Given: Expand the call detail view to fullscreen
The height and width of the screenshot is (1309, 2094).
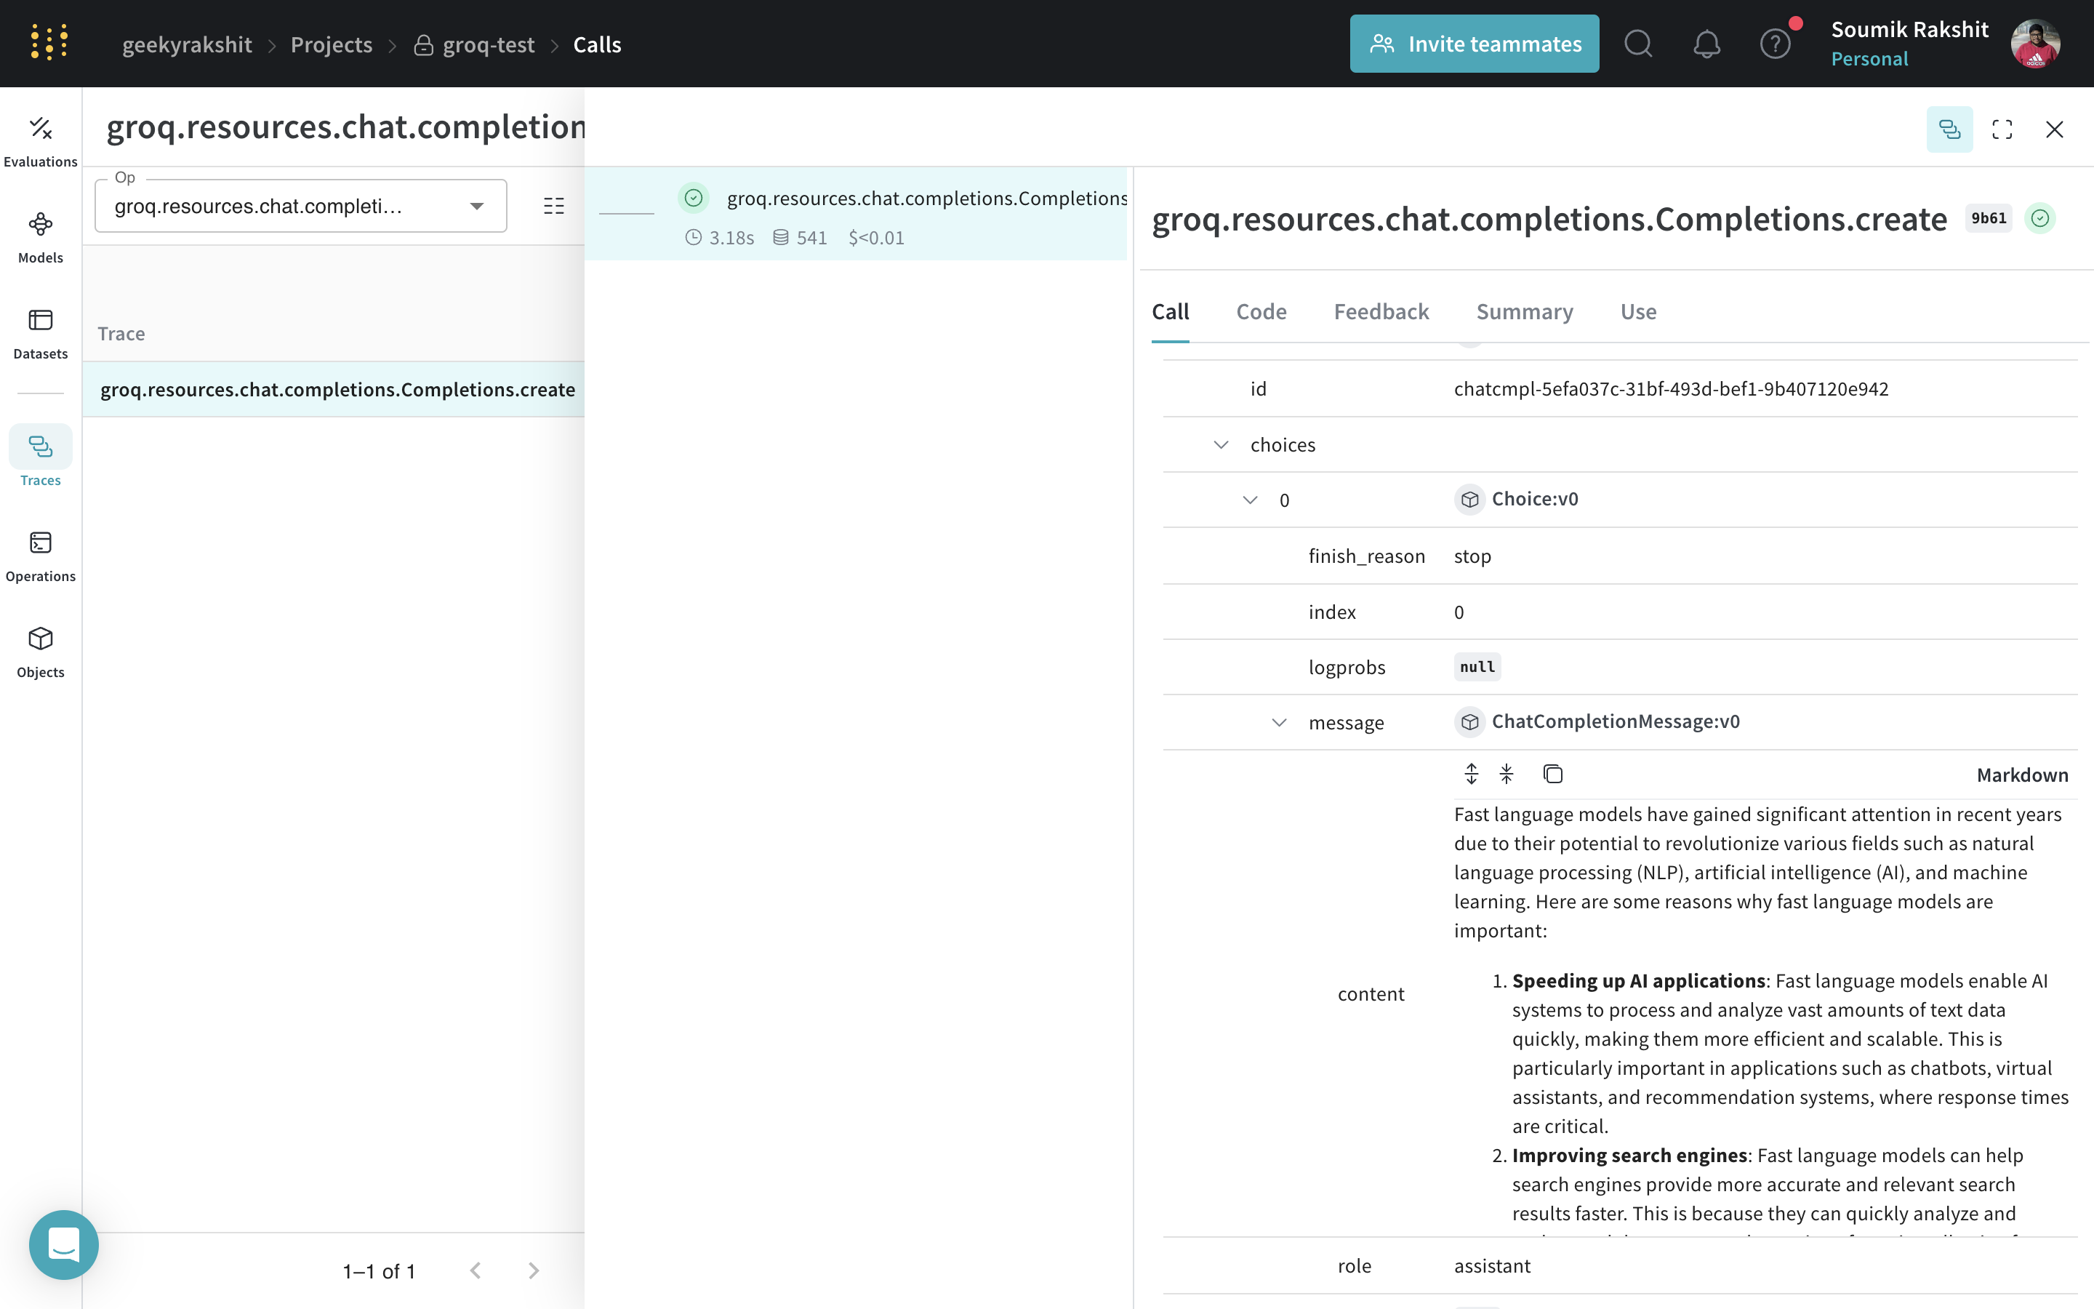Looking at the screenshot, I should [2003, 129].
